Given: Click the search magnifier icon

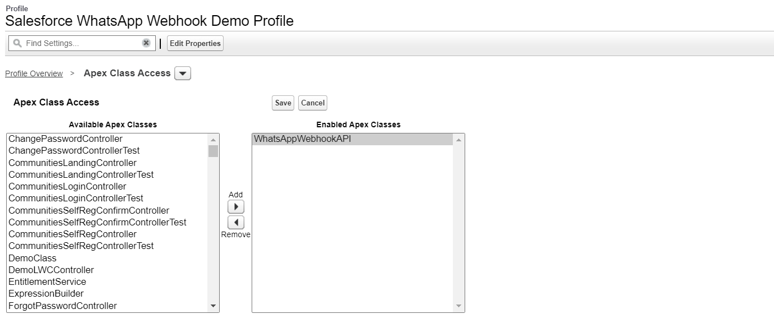Looking at the screenshot, I should (17, 43).
